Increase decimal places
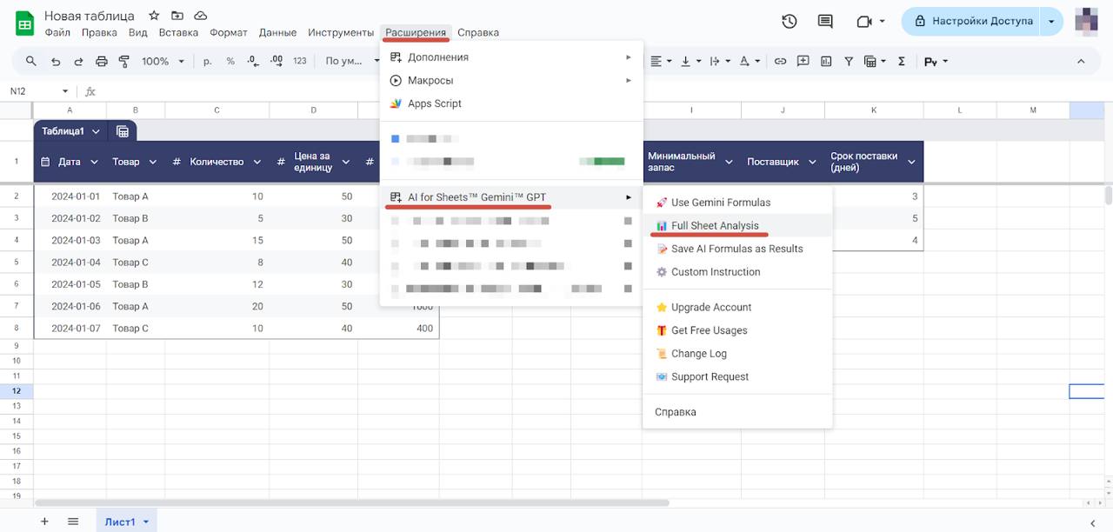This screenshot has width=1113, height=532. [x=277, y=61]
